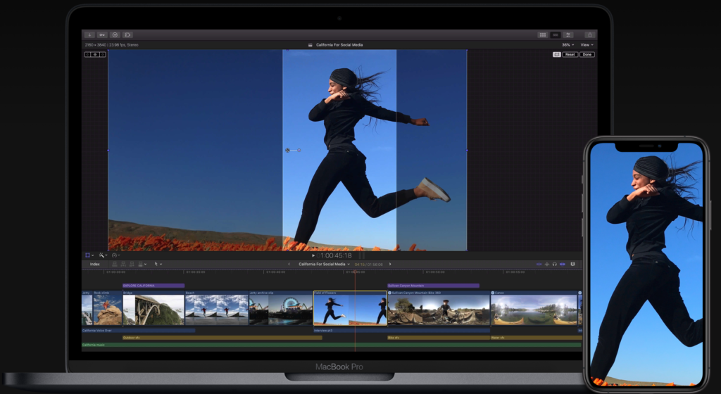Toggle solo headphones icon
Viewport: 721px width, 394px height.
(555, 264)
